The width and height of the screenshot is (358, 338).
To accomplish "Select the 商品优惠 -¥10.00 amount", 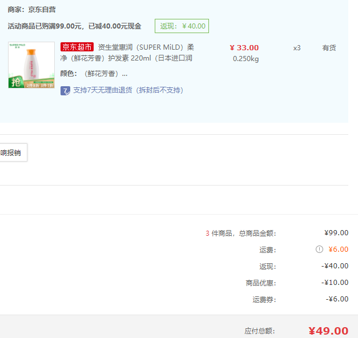I will pyautogui.click(x=335, y=283).
